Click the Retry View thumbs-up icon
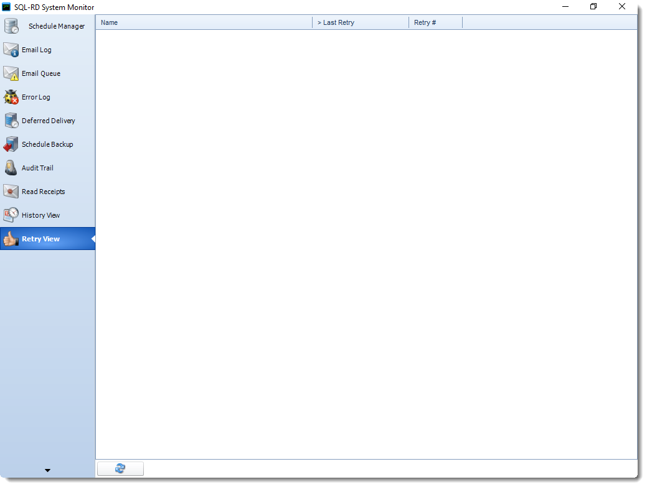This screenshot has height=487, width=647. point(11,239)
